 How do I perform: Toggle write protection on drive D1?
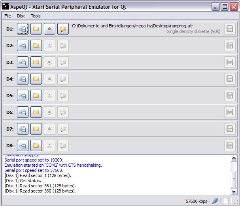pyautogui.click(x=63, y=29)
